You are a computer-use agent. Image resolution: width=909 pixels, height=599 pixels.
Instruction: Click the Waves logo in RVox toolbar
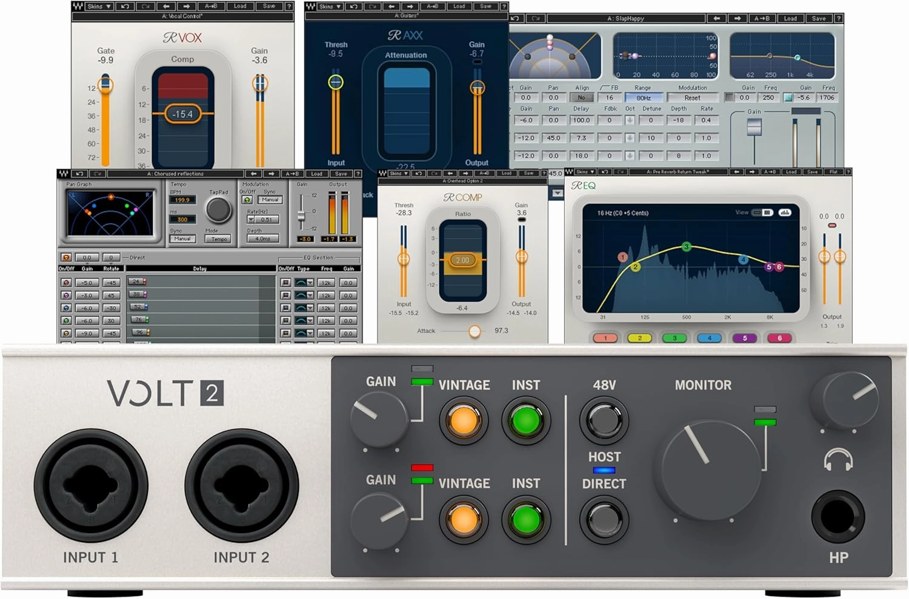point(78,6)
